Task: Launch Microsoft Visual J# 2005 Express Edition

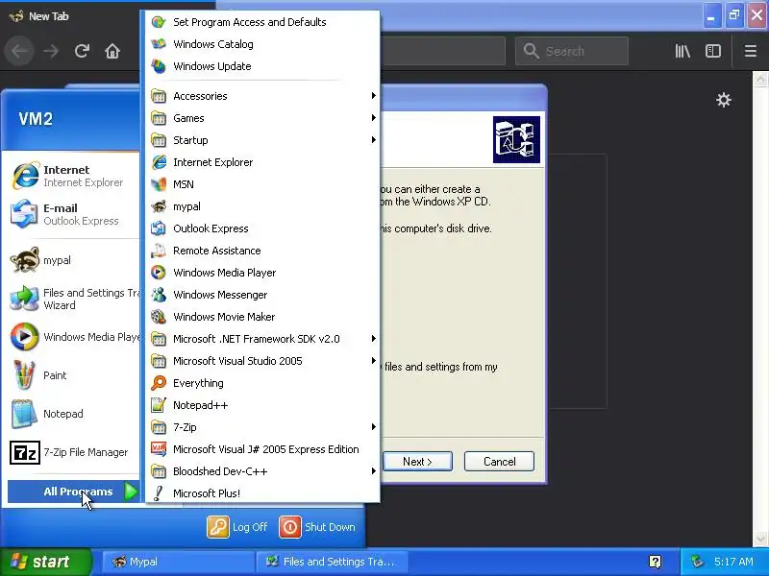Action: [260, 449]
